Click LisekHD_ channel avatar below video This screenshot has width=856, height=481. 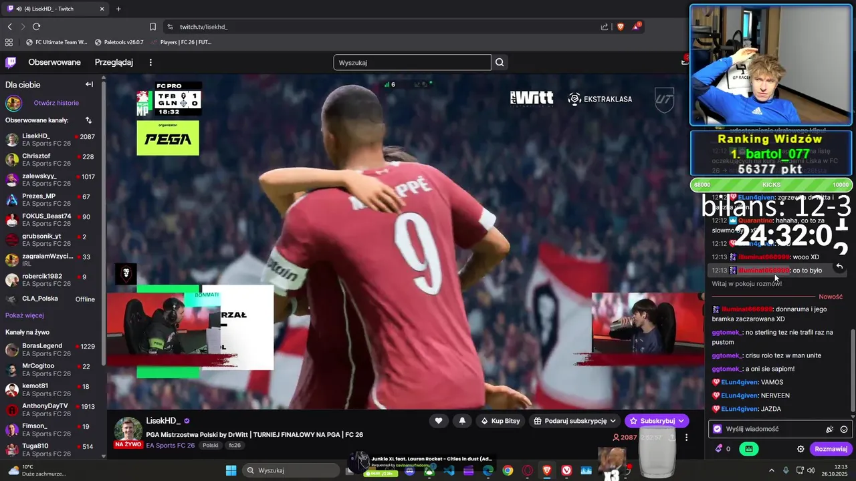128,430
